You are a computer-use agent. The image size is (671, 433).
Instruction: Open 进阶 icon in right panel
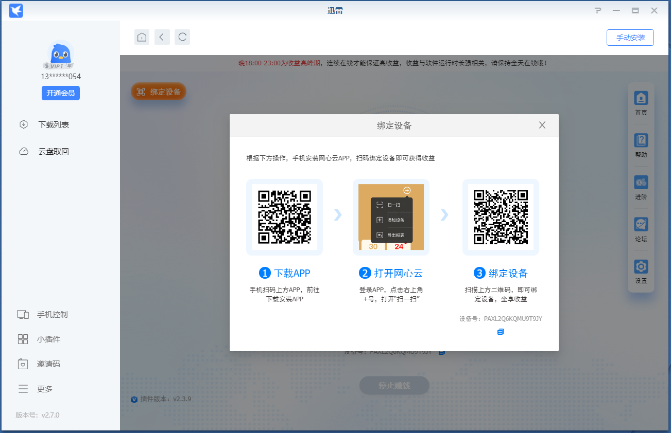641,183
